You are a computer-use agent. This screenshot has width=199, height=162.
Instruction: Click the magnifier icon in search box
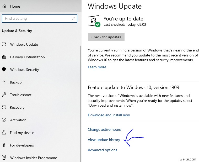coord(73,19)
